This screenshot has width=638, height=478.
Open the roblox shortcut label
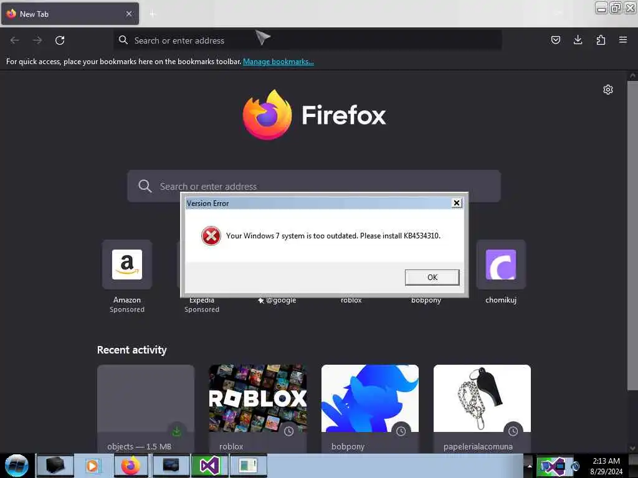pyautogui.click(x=351, y=301)
